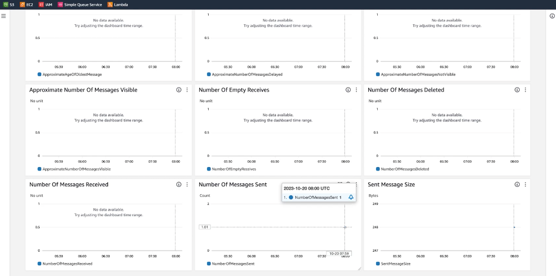556x276 pixels.
Task: Open widget actions menu for Number Of Empty Receives
Action: click(x=356, y=90)
